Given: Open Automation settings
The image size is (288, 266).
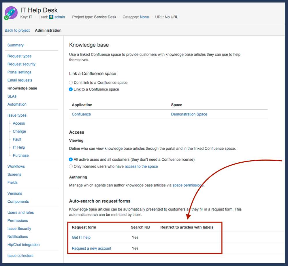Looking at the screenshot, I should (17, 105).
